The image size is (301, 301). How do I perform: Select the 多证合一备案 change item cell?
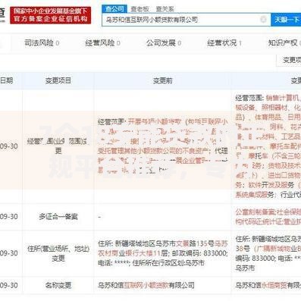[x=58, y=217]
